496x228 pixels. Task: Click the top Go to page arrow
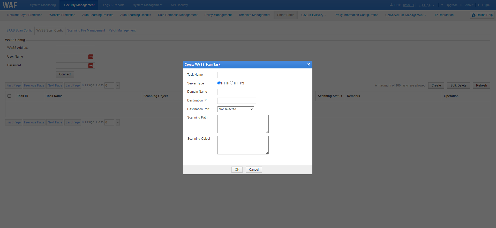[118, 85]
